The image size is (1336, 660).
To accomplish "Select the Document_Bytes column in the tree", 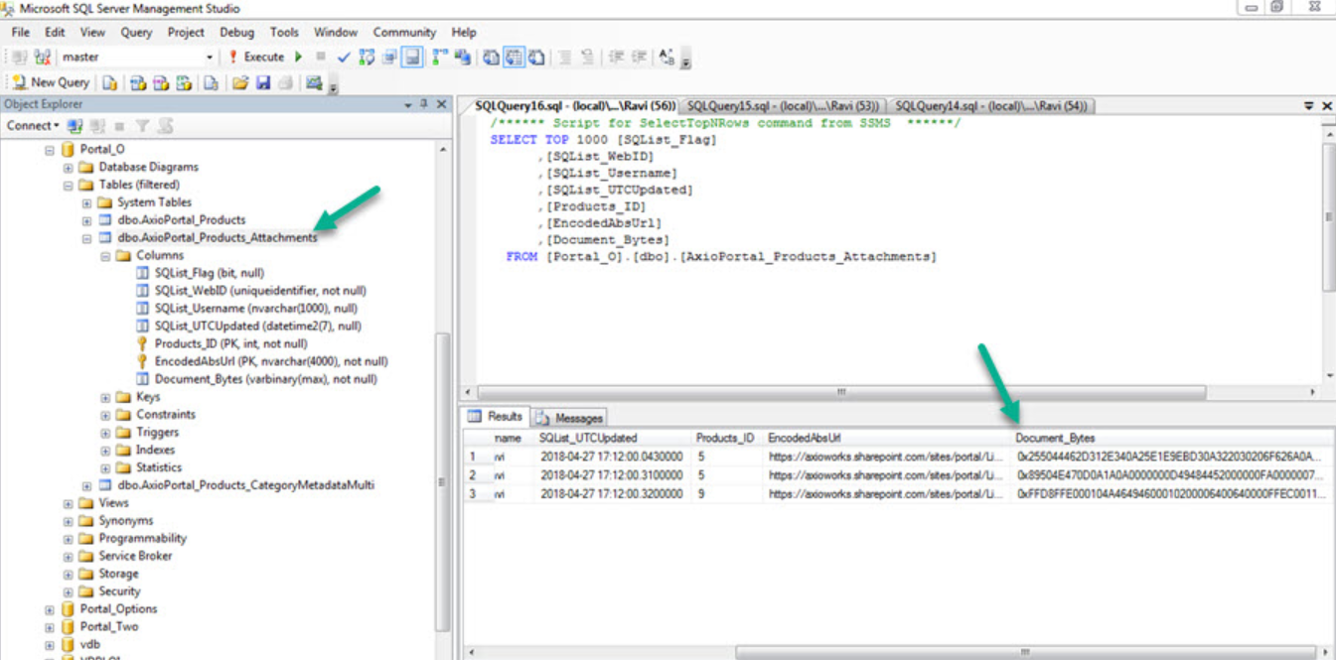I will pos(265,379).
